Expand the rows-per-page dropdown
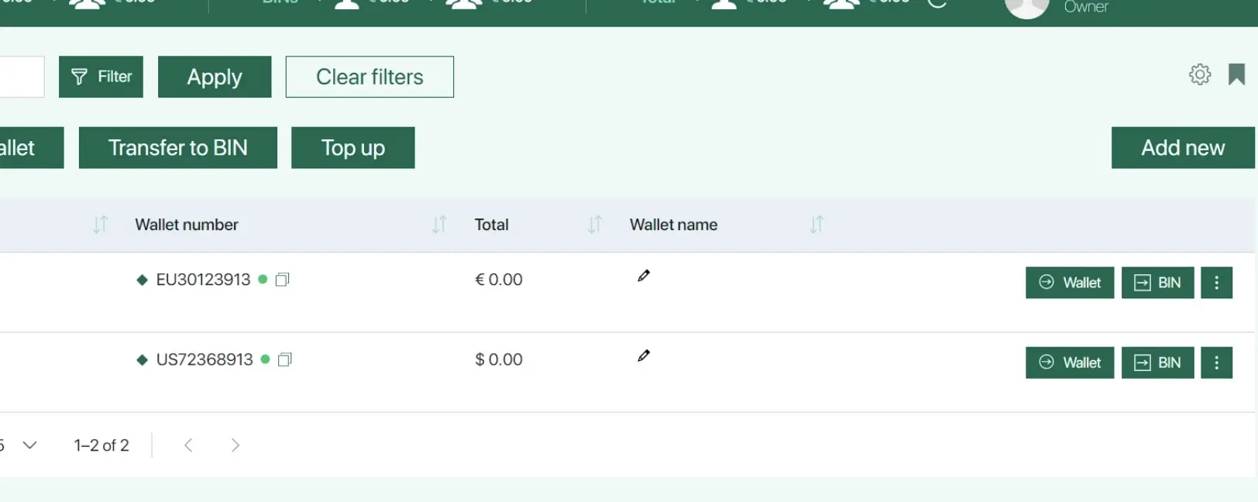Image resolution: width=1258 pixels, height=502 pixels. point(29,445)
